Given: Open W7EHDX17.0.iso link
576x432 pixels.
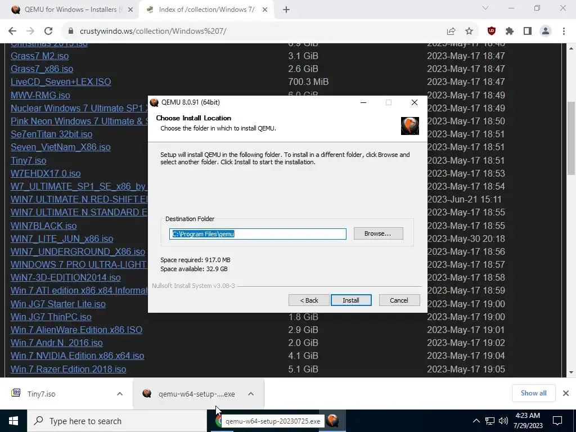Looking at the screenshot, I should (46, 173).
